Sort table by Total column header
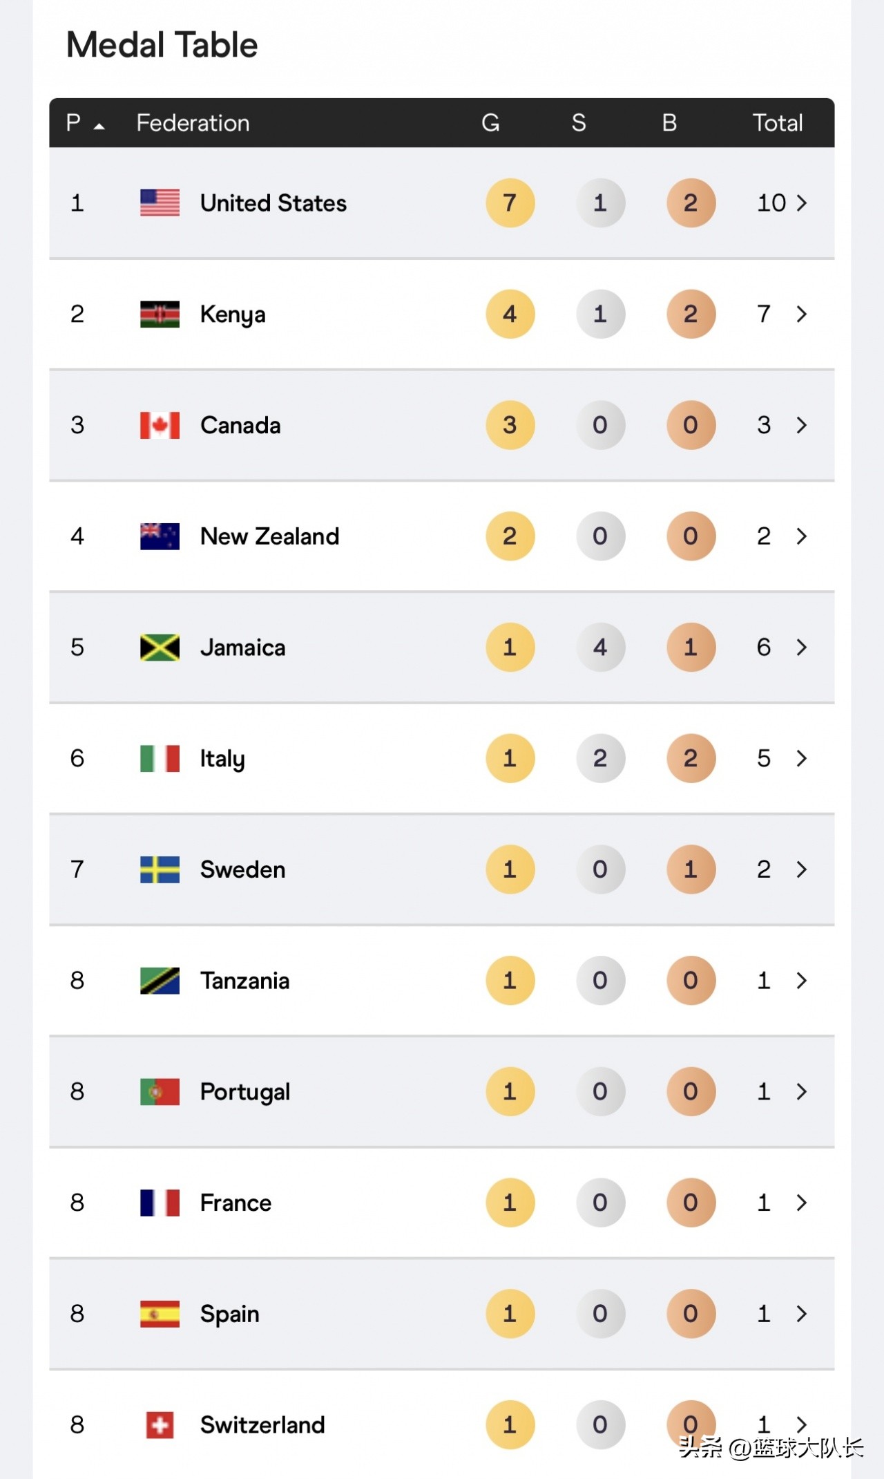Viewport: 884px width, 1479px height. point(778,123)
